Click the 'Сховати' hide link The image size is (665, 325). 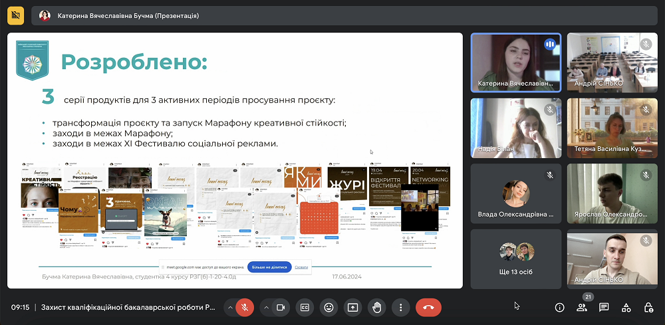pyautogui.click(x=301, y=267)
